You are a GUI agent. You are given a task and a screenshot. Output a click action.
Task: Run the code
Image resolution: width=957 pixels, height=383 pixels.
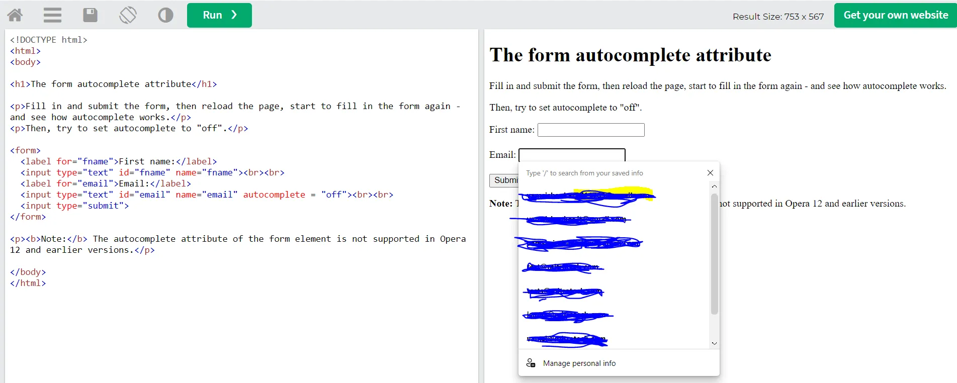click(219, 15)
